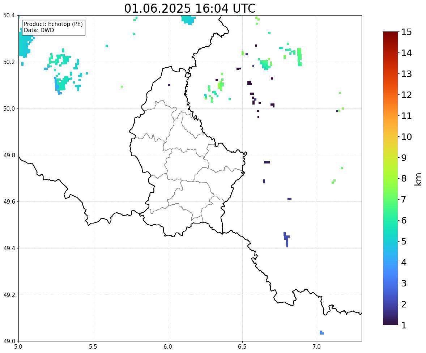
Task: Click the yellow 10 km band of the colorbar
Action: pyautogui.click(x=391, y=137)
